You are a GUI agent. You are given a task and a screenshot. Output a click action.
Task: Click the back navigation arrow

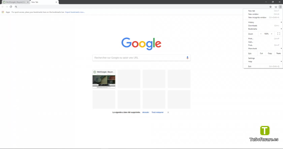point(2,7)
